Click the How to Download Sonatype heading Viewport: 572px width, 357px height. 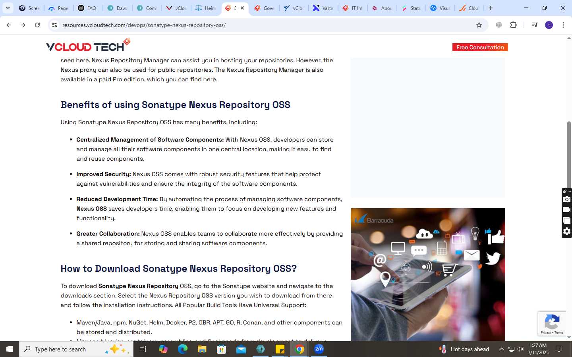coord(179,269)
